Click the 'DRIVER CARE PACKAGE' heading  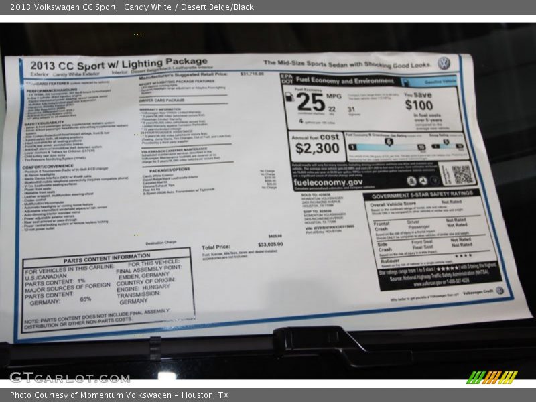point(162,100)
